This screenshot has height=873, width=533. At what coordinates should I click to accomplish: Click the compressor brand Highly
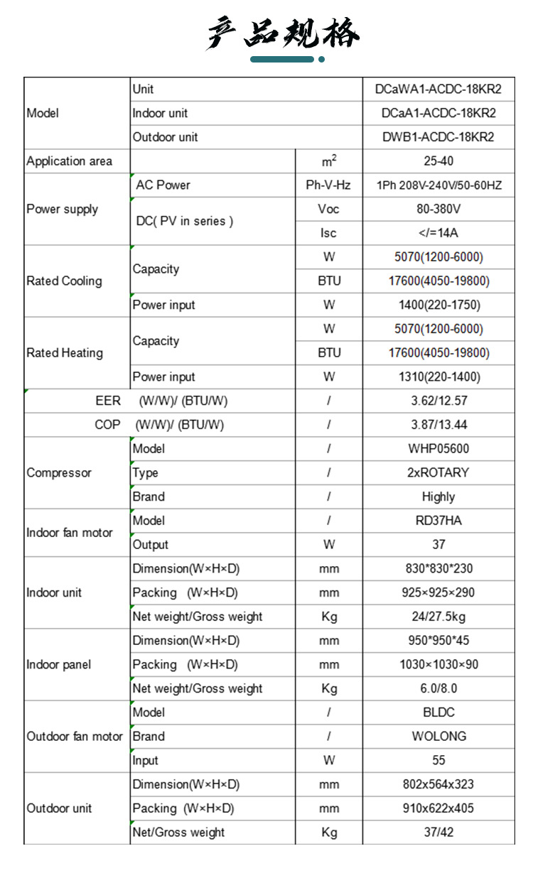[x=438, y=497]
